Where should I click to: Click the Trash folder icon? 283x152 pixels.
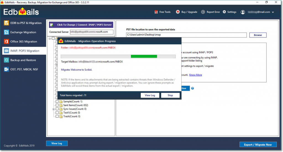tap(61, 117)
